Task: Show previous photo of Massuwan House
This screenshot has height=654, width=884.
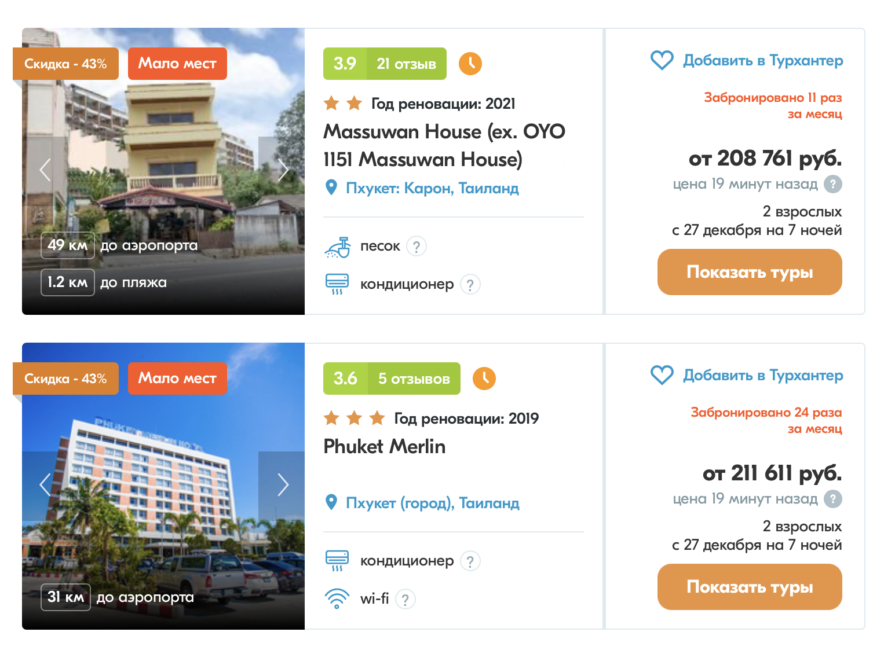Action: click(x=45, y=170)
